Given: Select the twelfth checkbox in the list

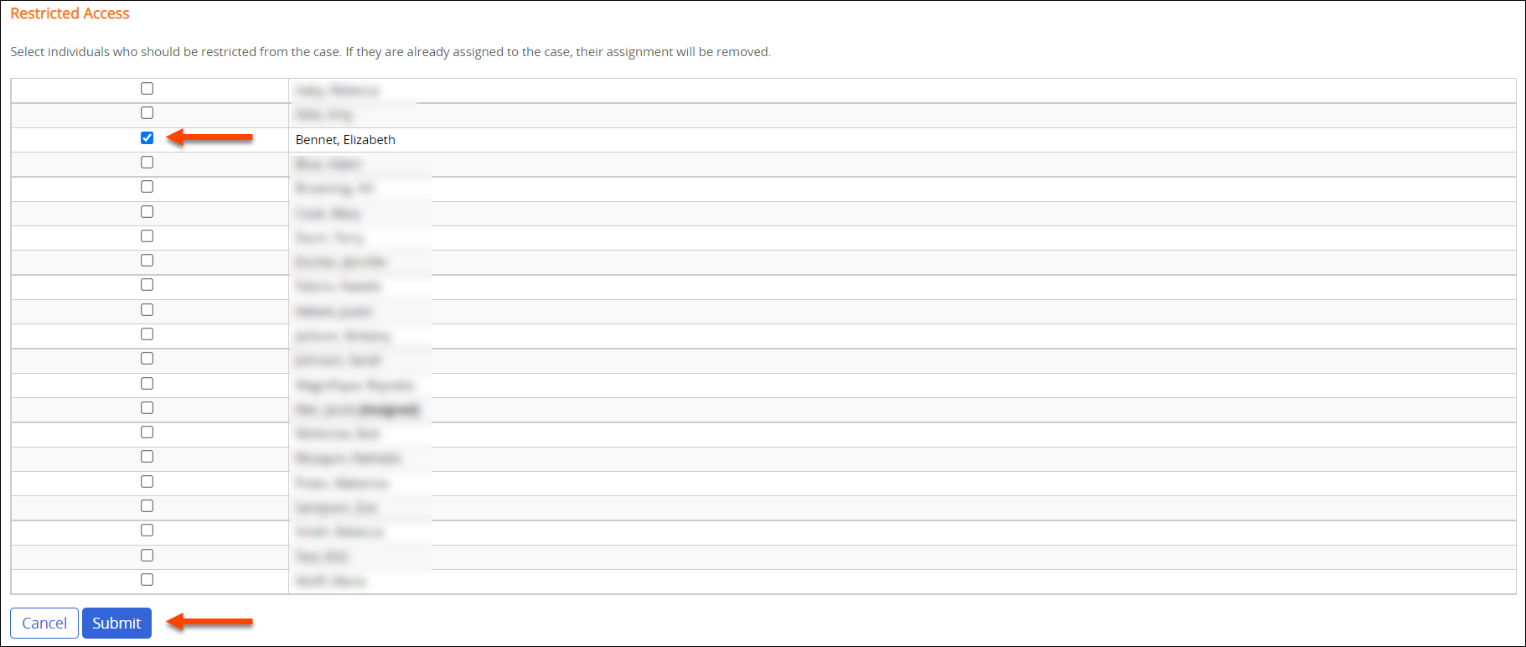Looking at the screenshot, I should click(x=147, y=359).
